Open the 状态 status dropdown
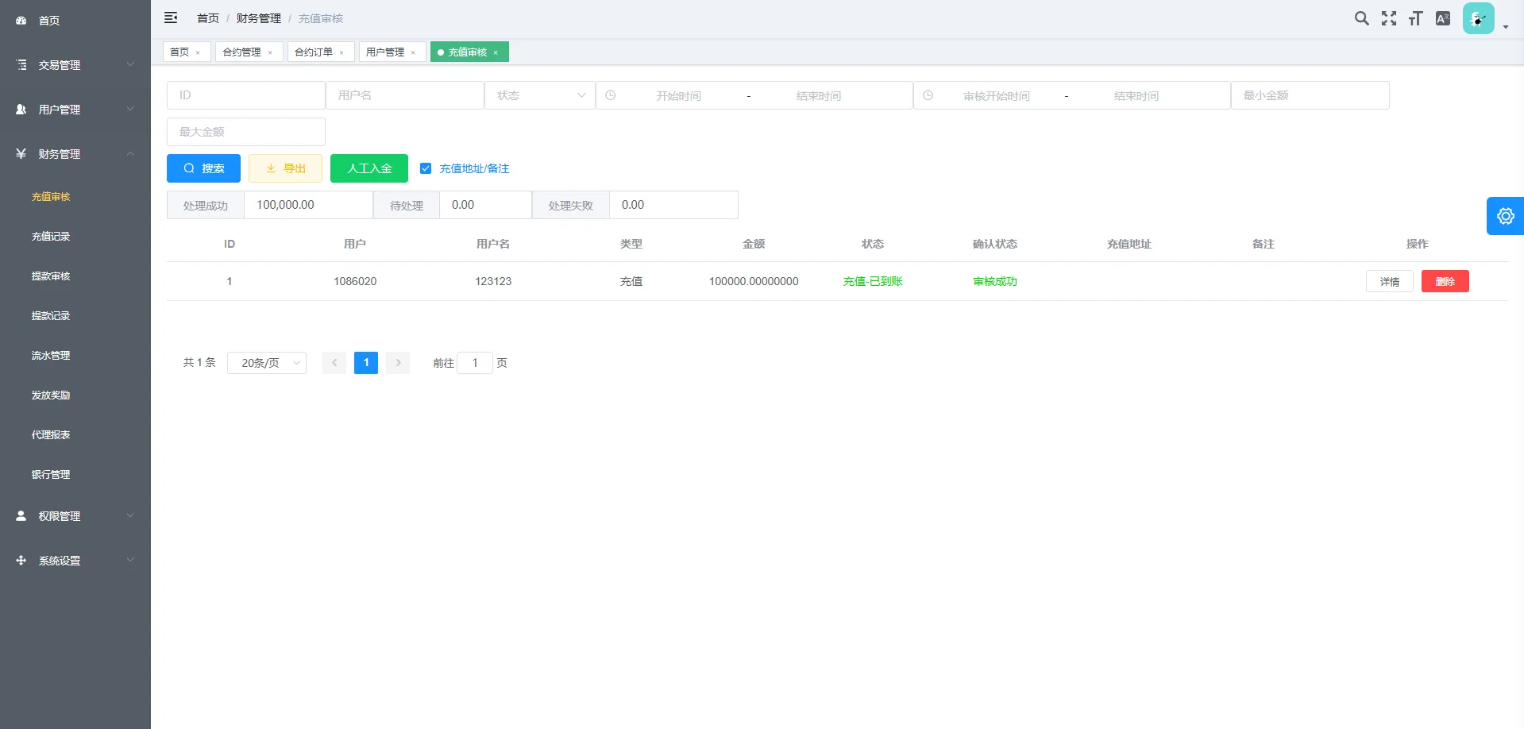1524x729 pixels. tap(540, 94)
